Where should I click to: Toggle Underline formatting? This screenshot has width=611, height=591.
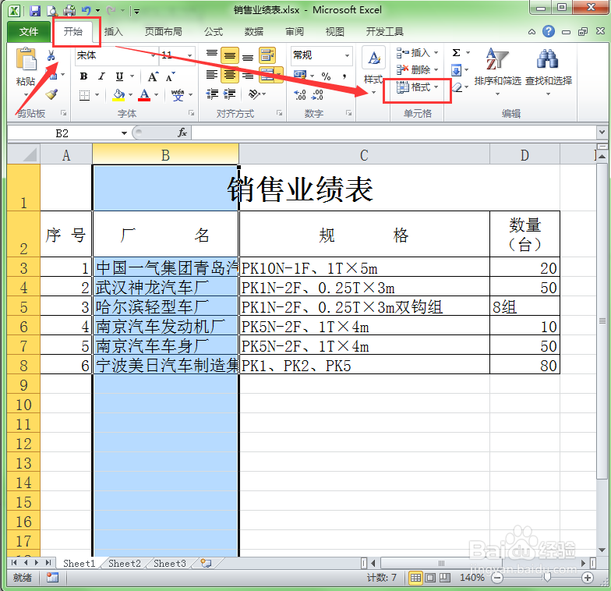tap(120, 76)
